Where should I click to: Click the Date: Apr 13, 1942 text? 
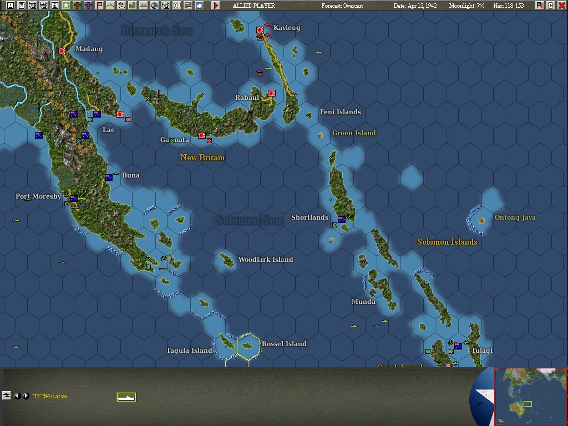(415, 6)
